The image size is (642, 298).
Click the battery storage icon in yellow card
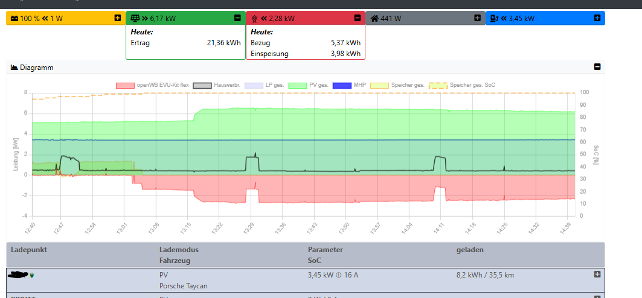click(14, 19)
